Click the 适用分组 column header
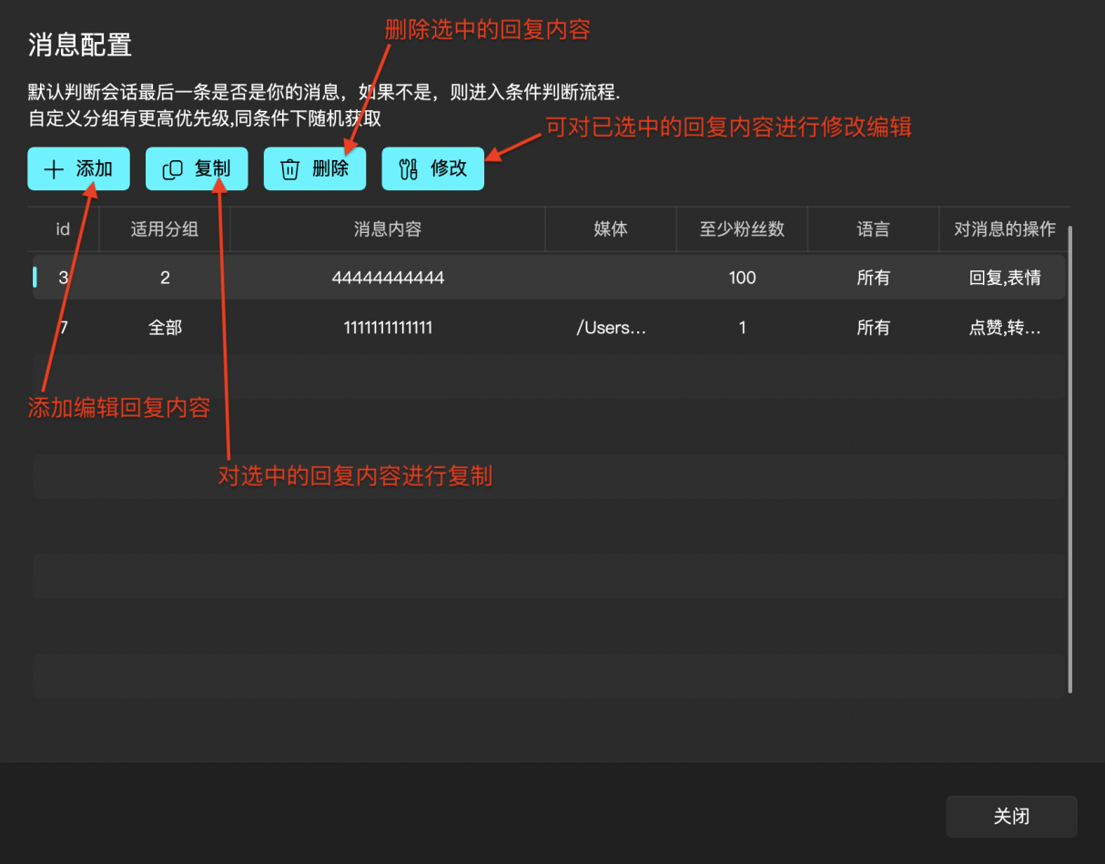1105x864 pixels. pyautogui.click(x=165, y=229)
